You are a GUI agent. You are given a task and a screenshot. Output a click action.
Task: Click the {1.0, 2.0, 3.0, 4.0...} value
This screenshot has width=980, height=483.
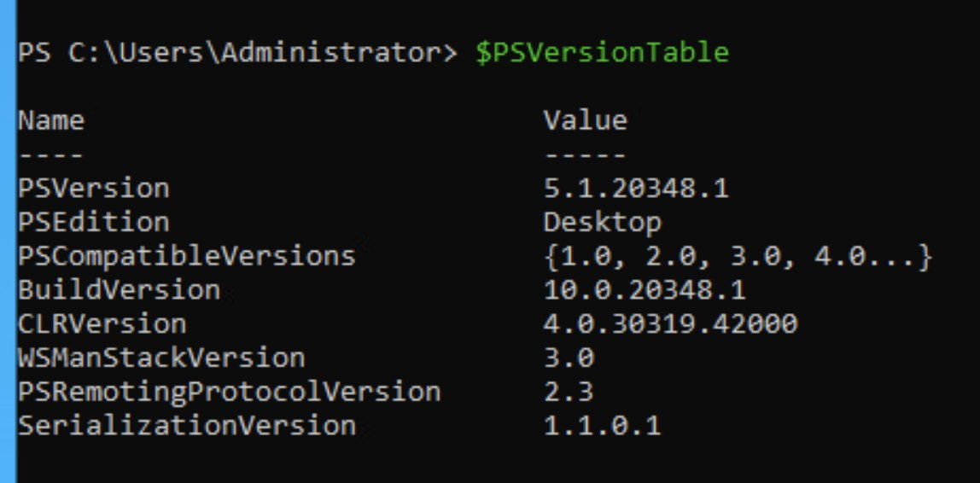tap(738, 257)
